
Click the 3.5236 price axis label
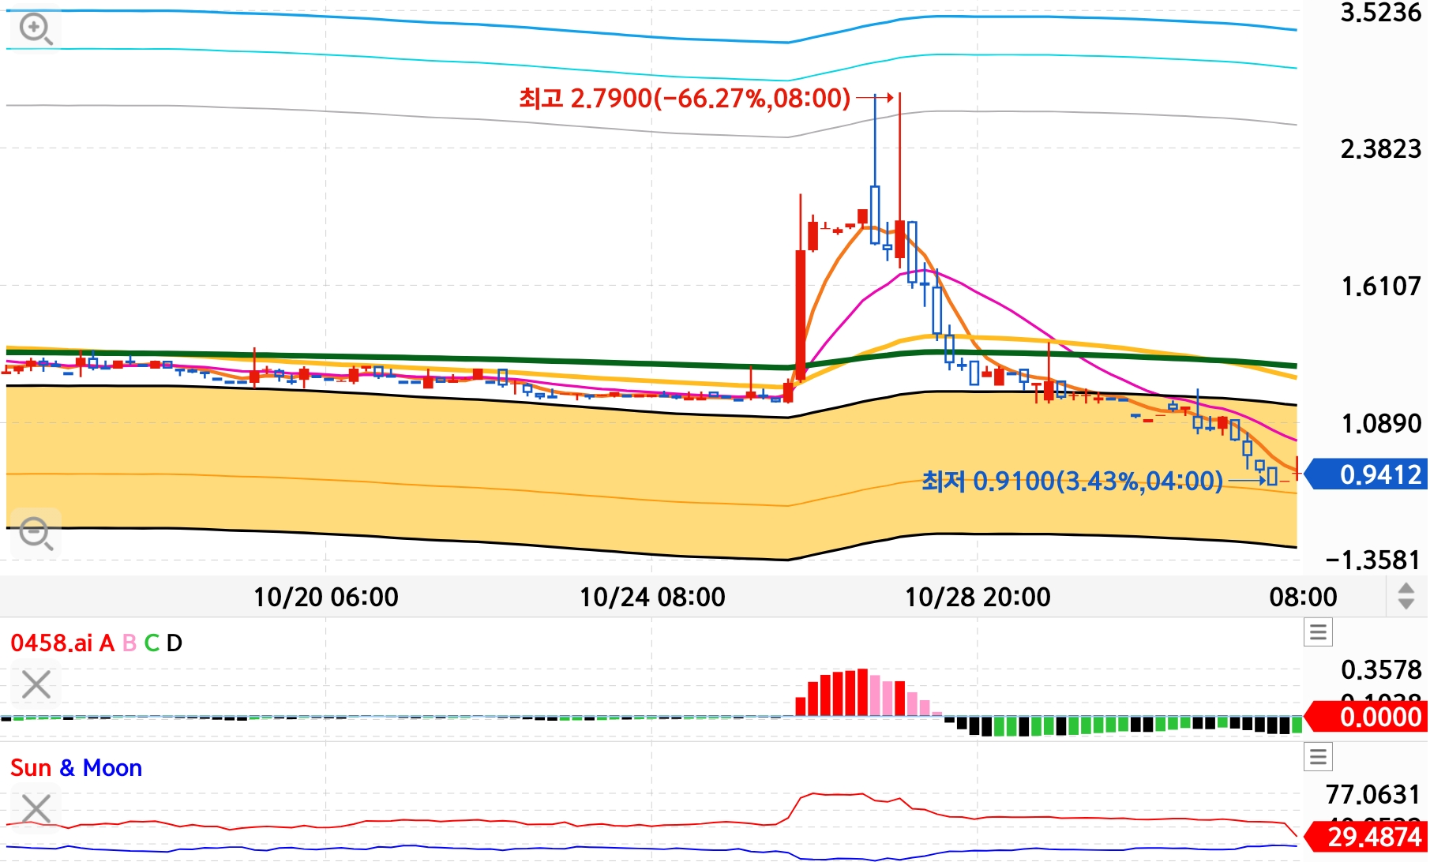tap(1380, 13)
